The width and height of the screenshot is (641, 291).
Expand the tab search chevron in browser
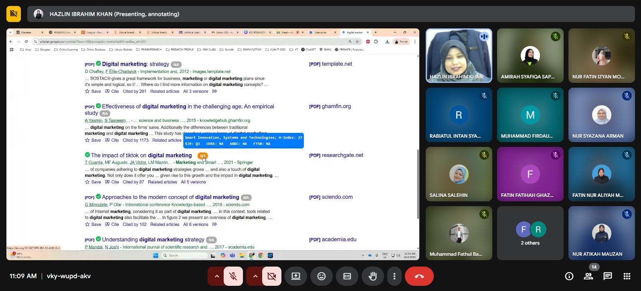click(x=10, y=32)
